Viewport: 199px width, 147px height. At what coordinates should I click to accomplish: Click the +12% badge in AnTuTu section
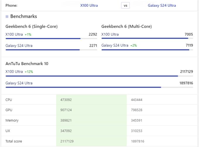[29, 72]
